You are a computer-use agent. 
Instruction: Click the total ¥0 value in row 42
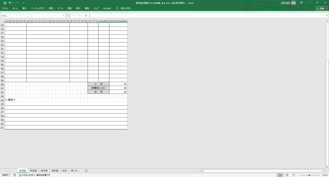[118, 92]
